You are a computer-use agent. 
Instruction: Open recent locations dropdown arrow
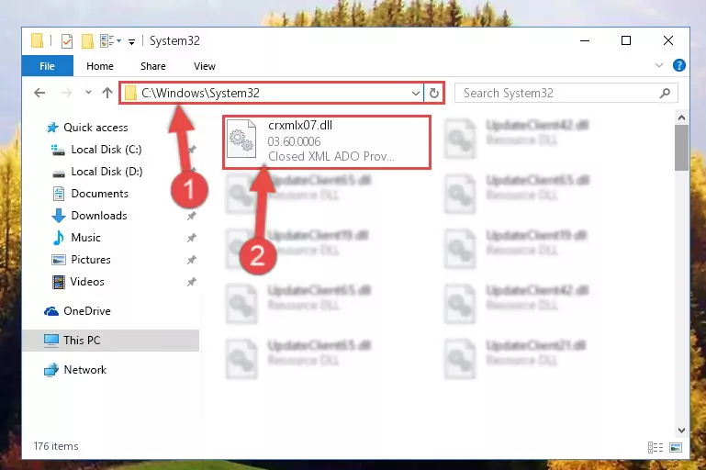click(88, 93)
